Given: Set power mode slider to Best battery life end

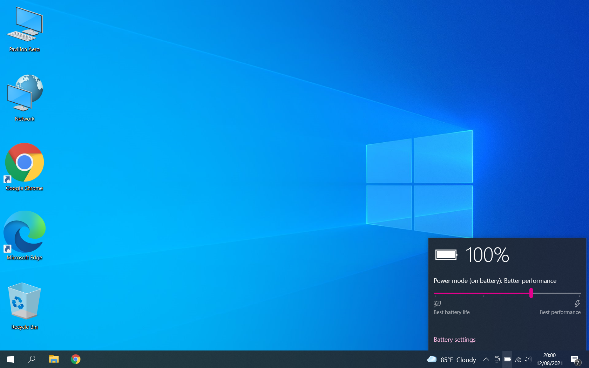Looking at the screenshot, I should click(x=435, y=293).
